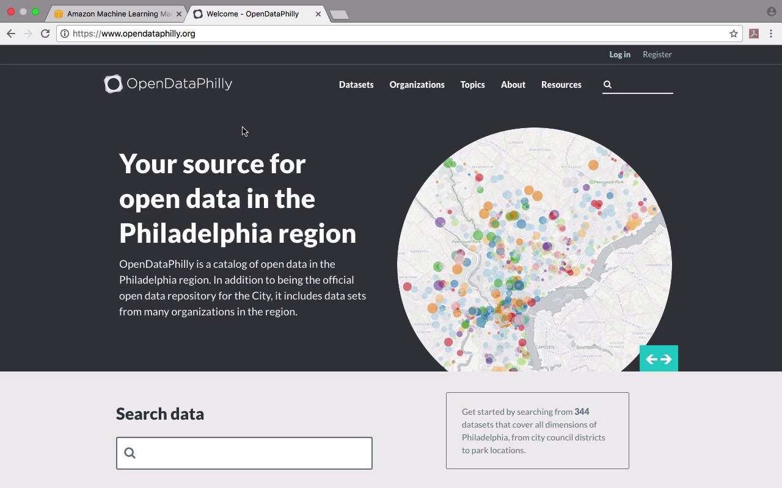Viewport: 782px width, 488px height.
Task: Click the 'Search data' heading
Action: (160, 414)
